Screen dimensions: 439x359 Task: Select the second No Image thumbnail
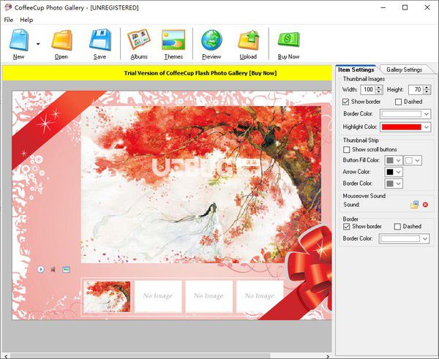pos(158,296)
